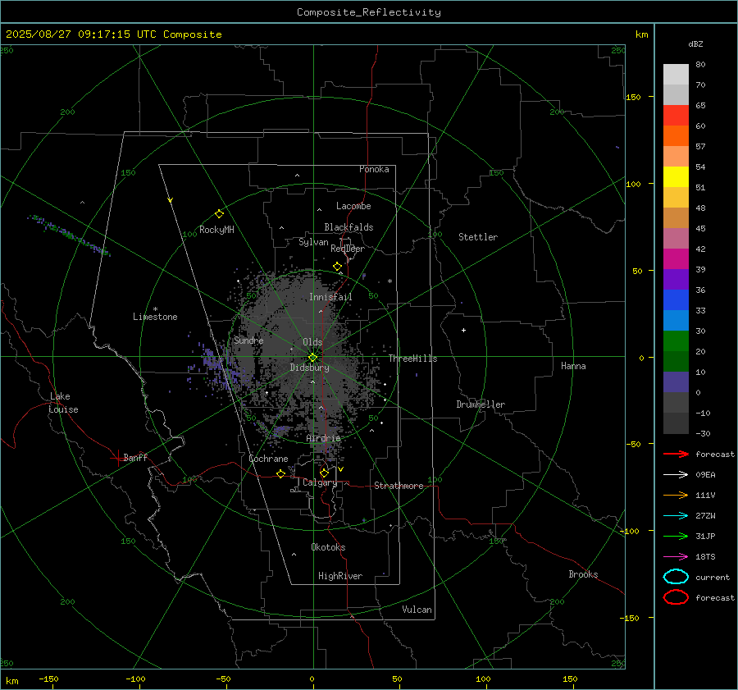Click the green 31JP arrow symbol

(x=676, y=536)
